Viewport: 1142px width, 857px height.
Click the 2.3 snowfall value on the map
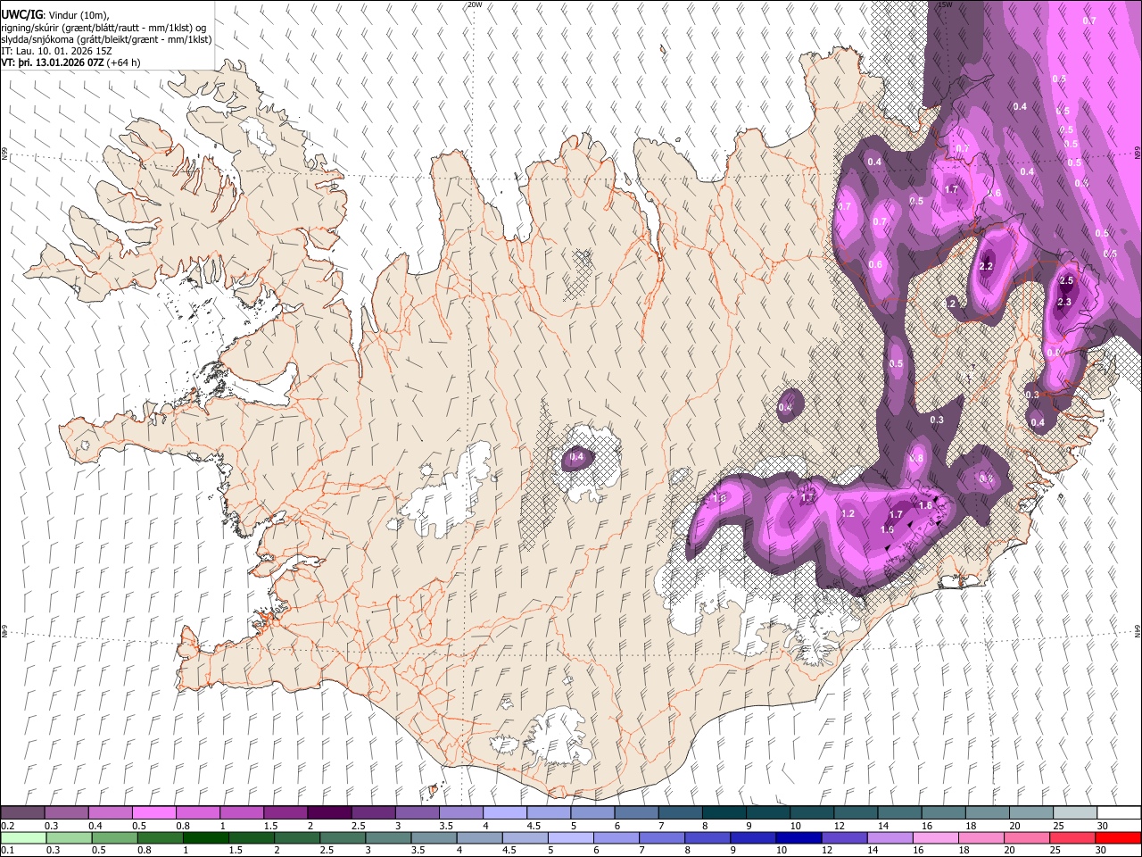1063,303
